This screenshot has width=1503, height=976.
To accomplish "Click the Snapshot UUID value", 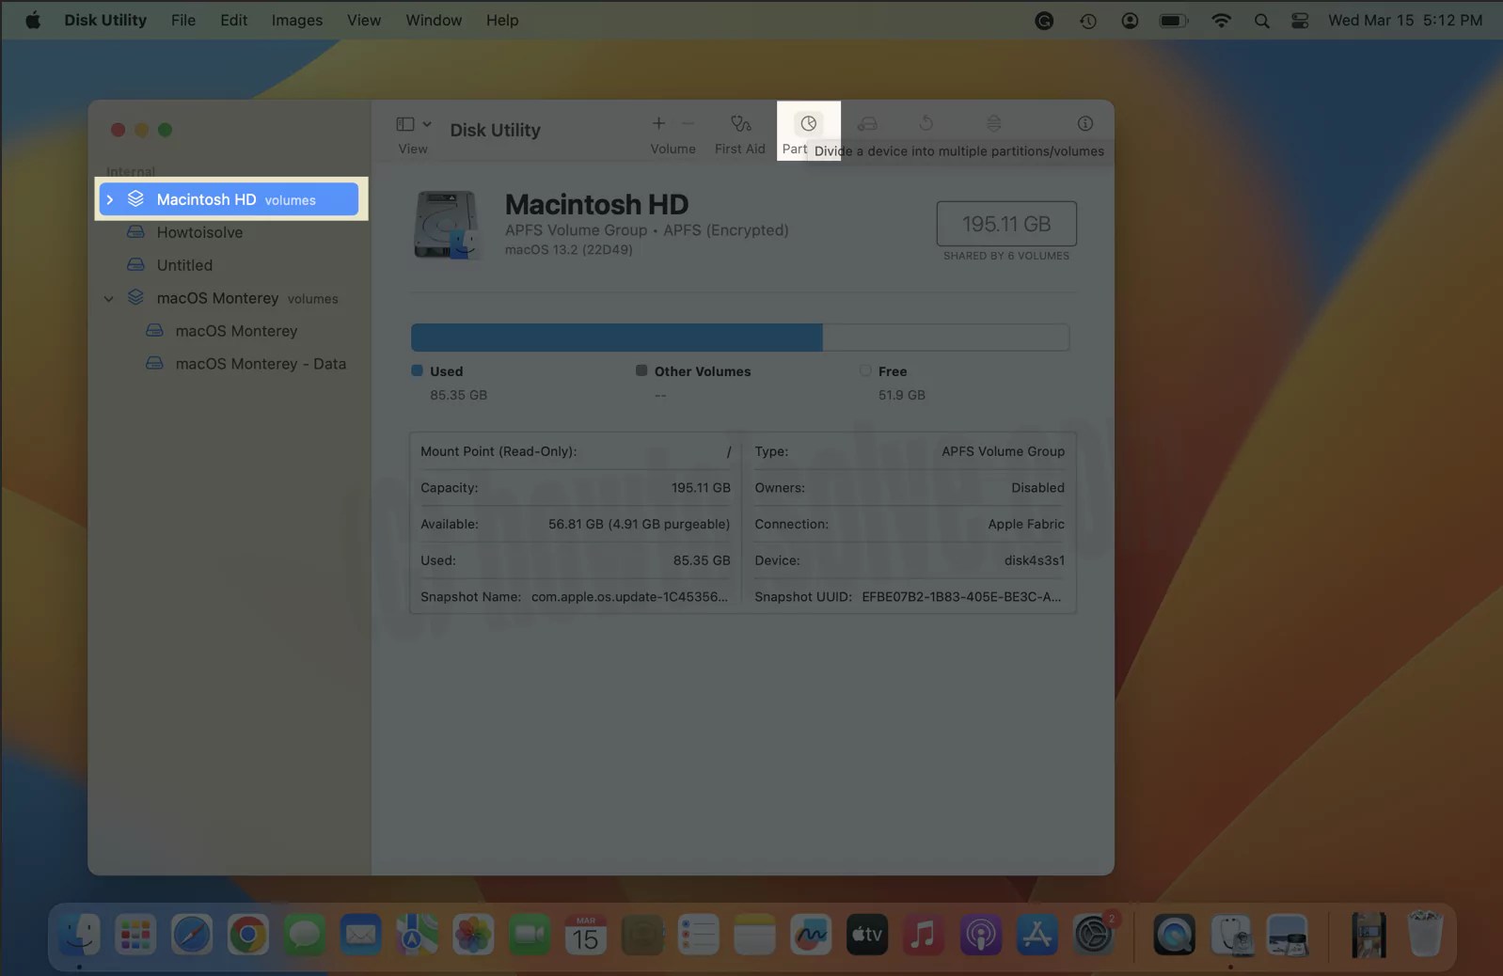I will [961, 596].
